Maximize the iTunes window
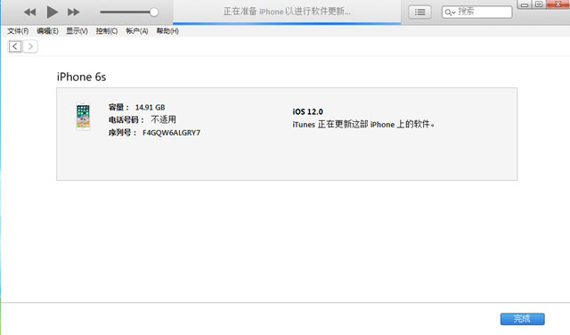Image resolution: width=570 pixels, height=335 pixels. (539, 4)
